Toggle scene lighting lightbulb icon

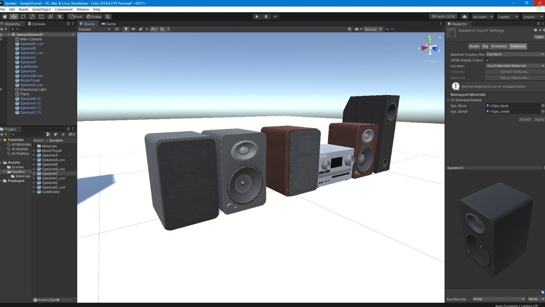pos(126,29)
